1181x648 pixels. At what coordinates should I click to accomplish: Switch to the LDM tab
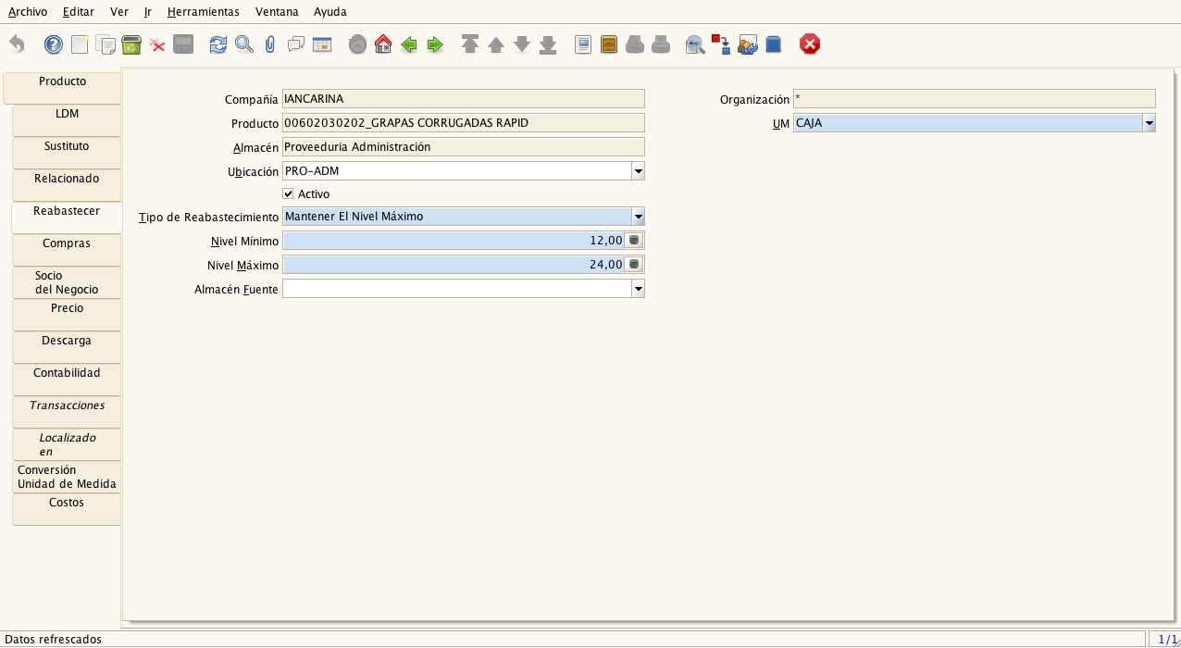67,119
